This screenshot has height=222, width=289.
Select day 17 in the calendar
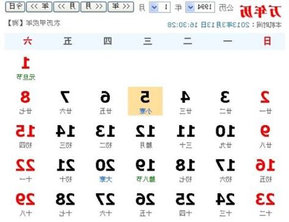pos(225,170)
